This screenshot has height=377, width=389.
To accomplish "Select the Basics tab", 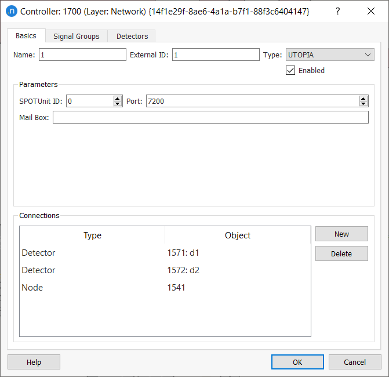I will click(x=26, y=36).
